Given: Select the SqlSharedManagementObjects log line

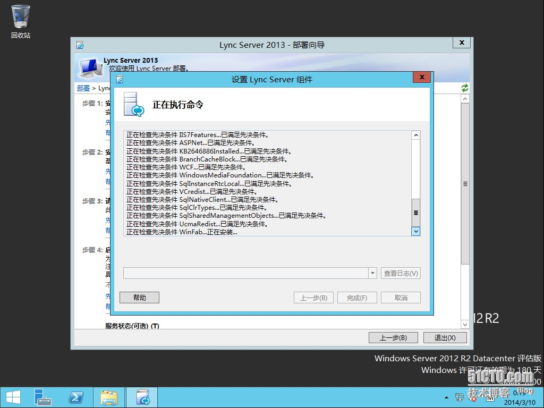Looking at the screenshot, I should 226,216.
